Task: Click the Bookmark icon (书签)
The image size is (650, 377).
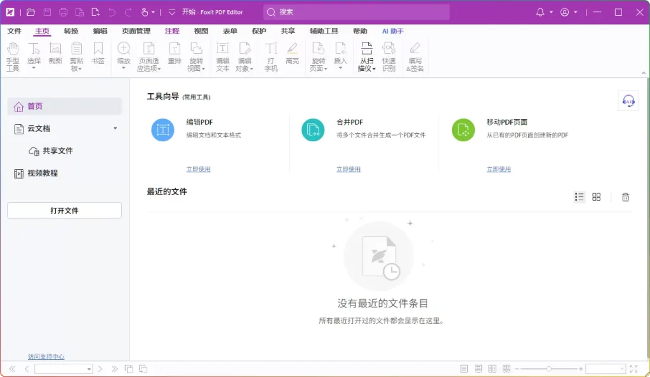Action: click(98, 53)
